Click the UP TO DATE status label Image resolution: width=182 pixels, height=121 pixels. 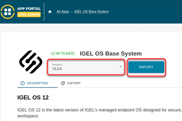point(65,54)
